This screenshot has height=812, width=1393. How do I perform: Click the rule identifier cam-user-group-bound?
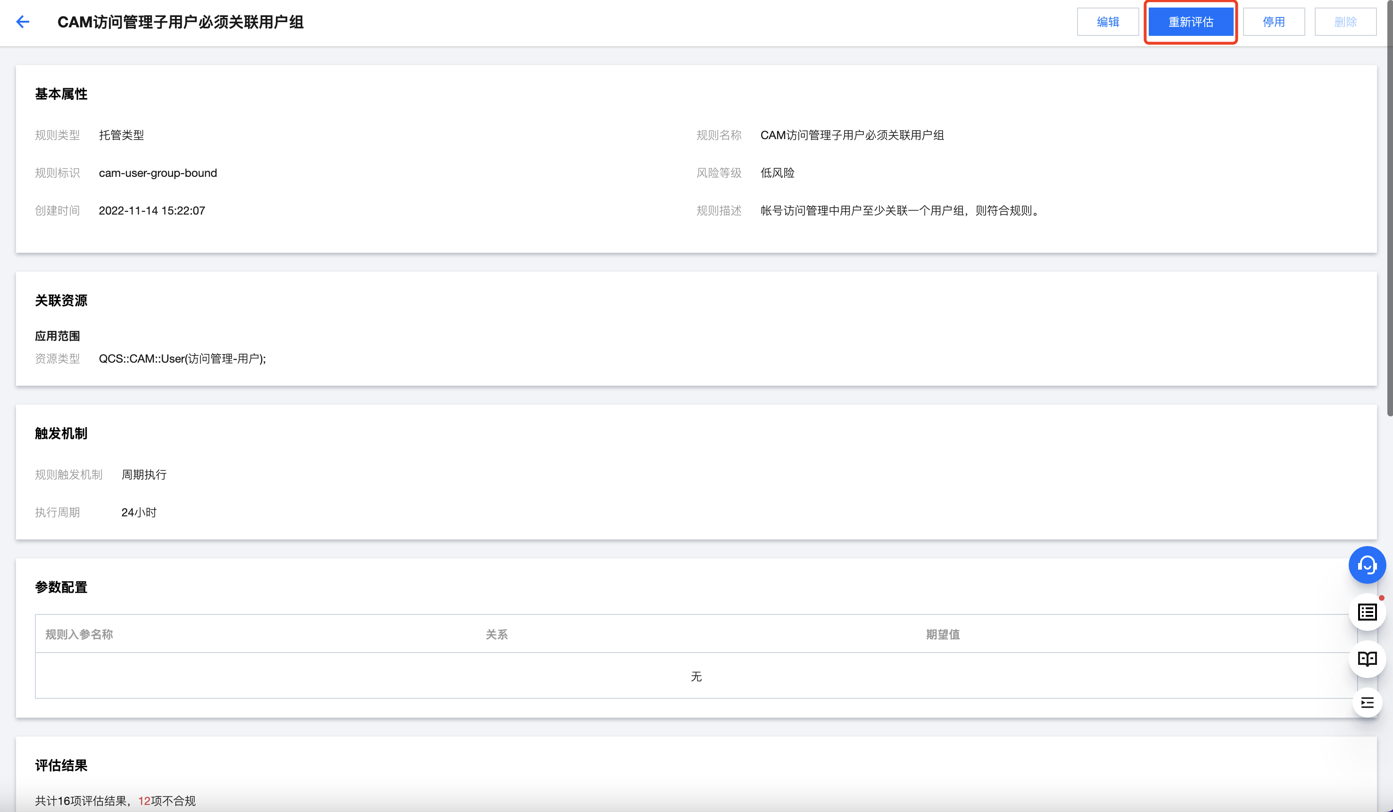click(158, 173)
